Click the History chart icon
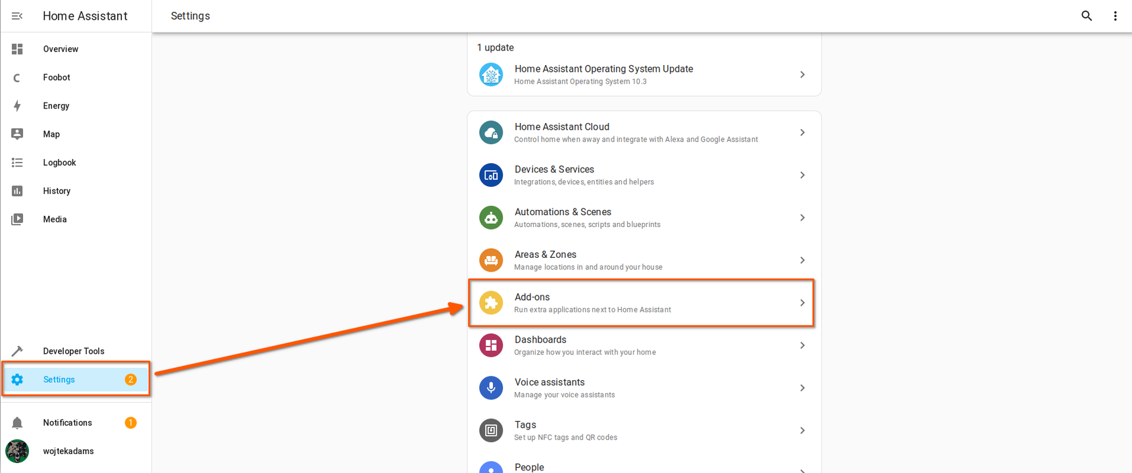1132x473 pixels. click(x=17, y=191)
